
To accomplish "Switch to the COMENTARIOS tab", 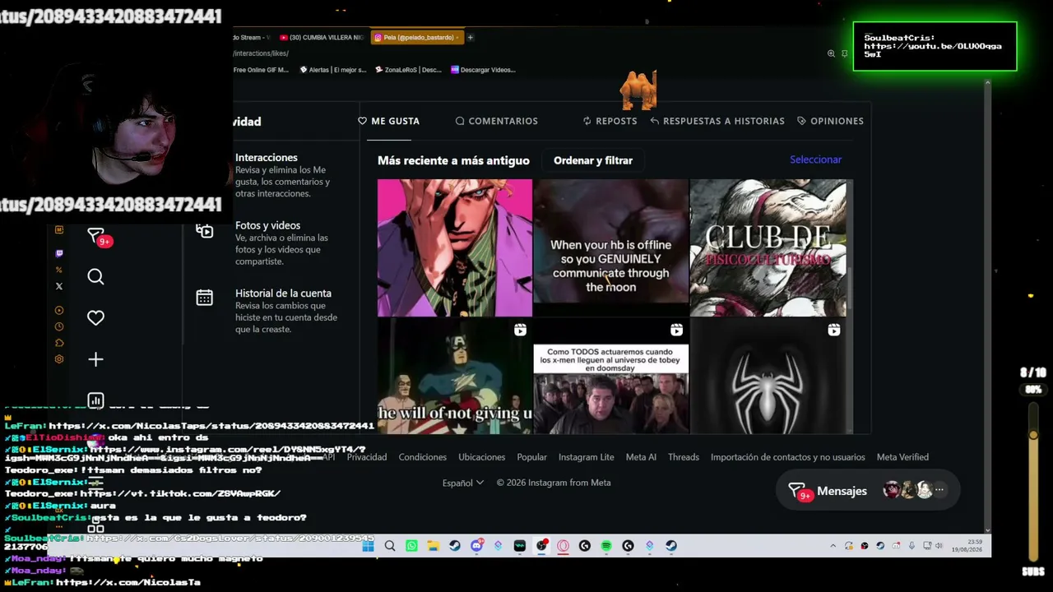I will (x=497, y=121).
